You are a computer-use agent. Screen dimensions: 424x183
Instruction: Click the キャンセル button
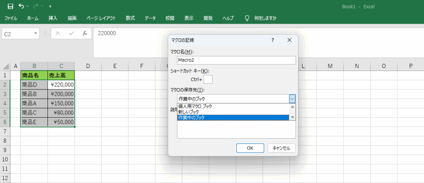pos(282,148)
